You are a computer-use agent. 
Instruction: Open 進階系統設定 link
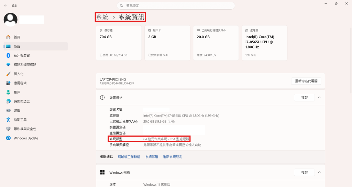click(173, 157)
